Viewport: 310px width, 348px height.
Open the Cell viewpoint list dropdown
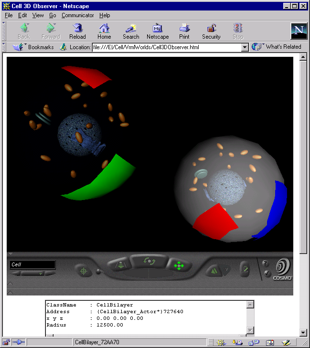coord(33,274)
